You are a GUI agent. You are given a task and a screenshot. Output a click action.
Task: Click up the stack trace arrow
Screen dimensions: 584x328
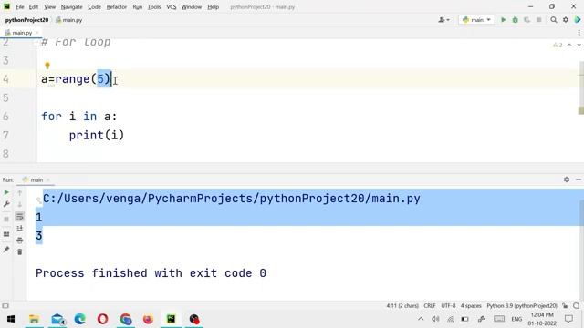click(20, 192)
